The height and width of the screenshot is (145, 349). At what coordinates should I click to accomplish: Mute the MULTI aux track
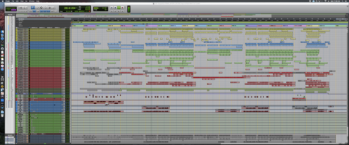28,121
